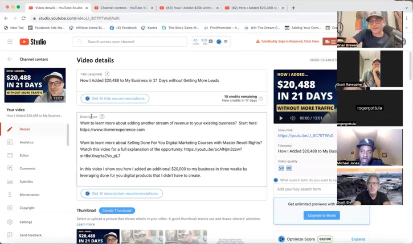Switch to How I Added $20k tab
This screenshot has width=413, height=244.
click(x=189, y=8)
